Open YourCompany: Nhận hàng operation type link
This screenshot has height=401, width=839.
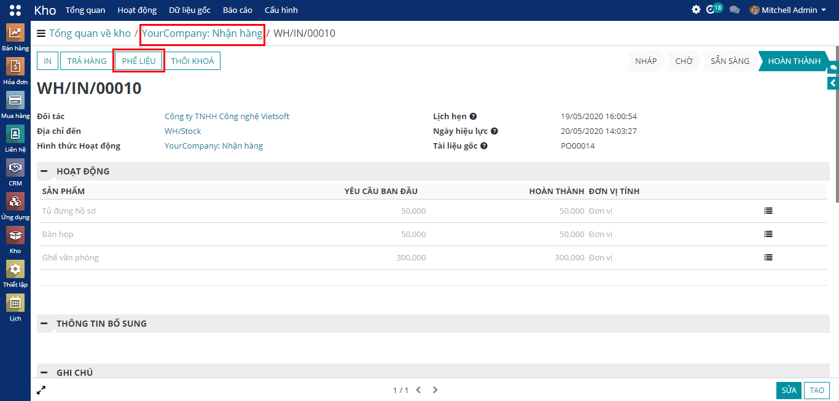(214, 146)
